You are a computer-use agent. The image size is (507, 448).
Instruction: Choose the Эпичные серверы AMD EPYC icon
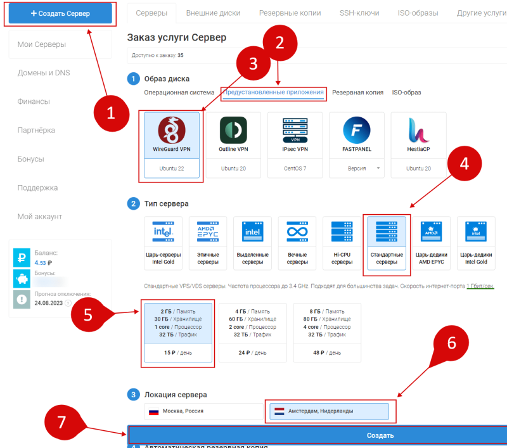tap(208, 231)
